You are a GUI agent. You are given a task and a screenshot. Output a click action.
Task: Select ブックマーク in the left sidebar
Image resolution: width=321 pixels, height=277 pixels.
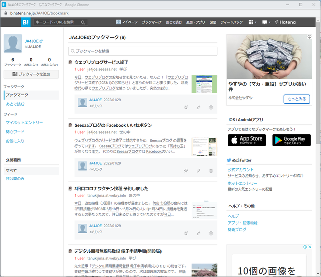31,95
